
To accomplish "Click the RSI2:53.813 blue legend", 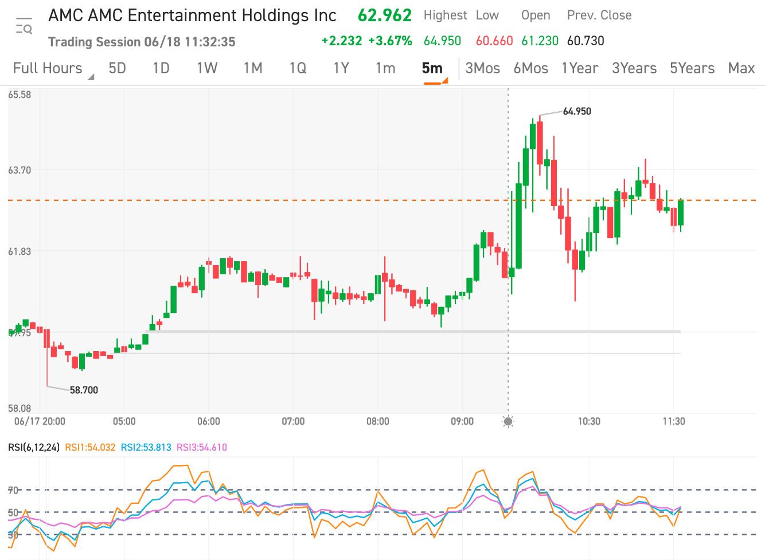I will point(146,447).
